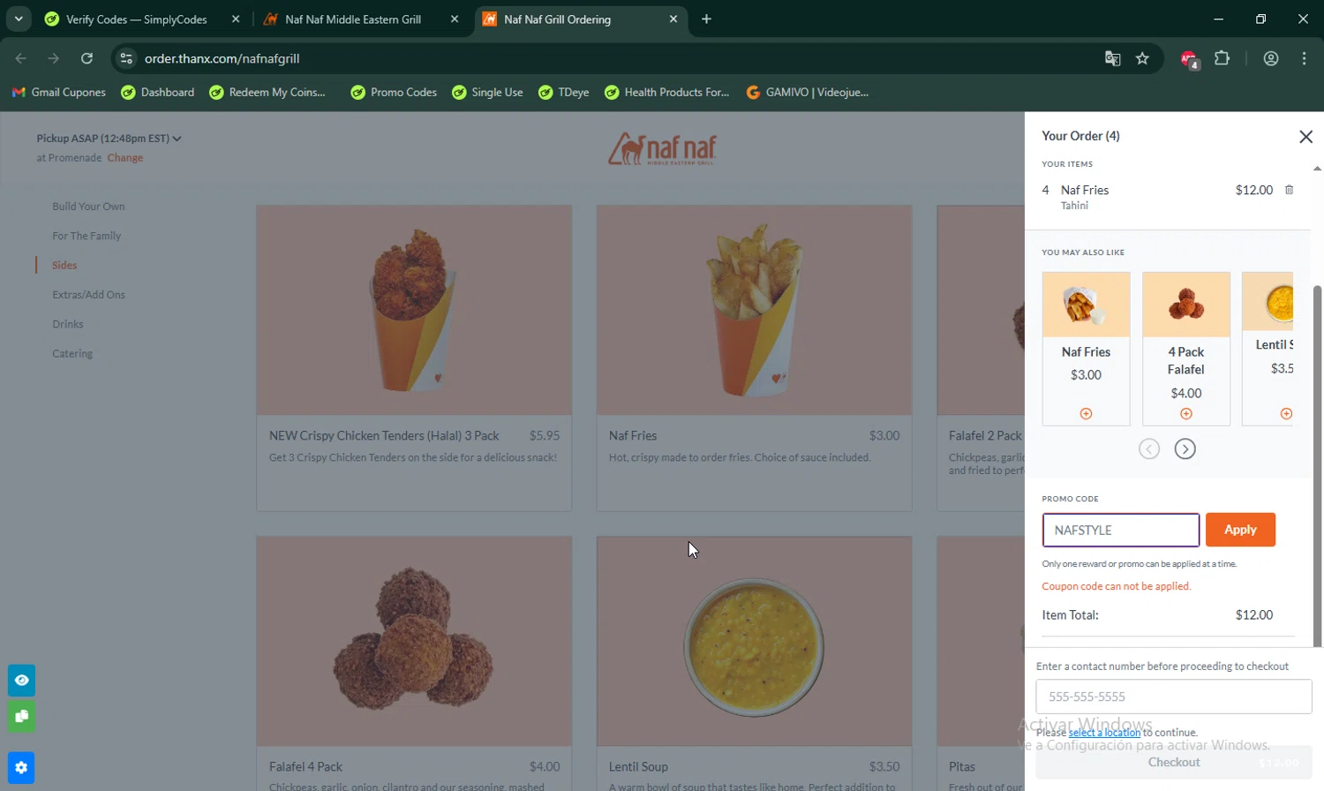The image size is (1324, 791).
Task: Click the Checkout button
Action: pos(1173,763)
